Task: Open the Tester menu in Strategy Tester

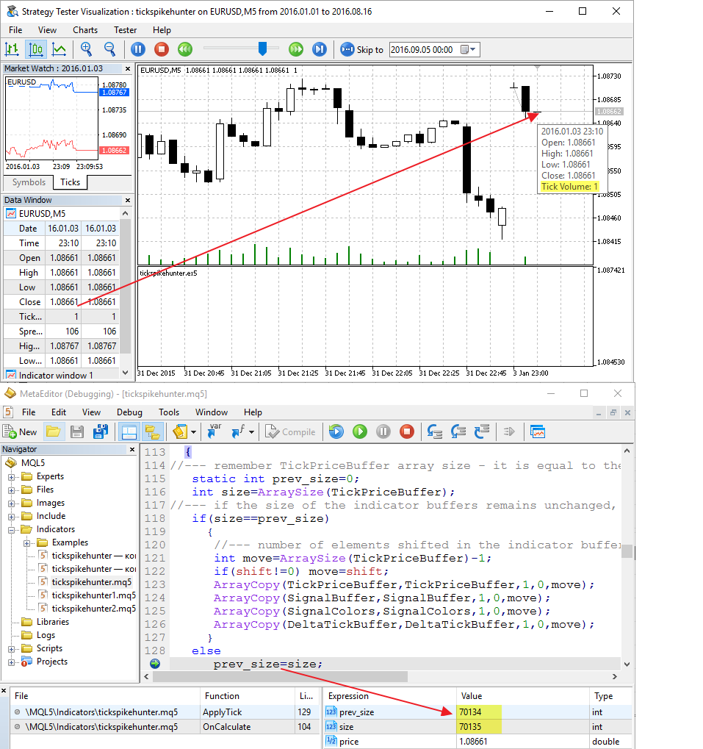Action: pos(125,30)
